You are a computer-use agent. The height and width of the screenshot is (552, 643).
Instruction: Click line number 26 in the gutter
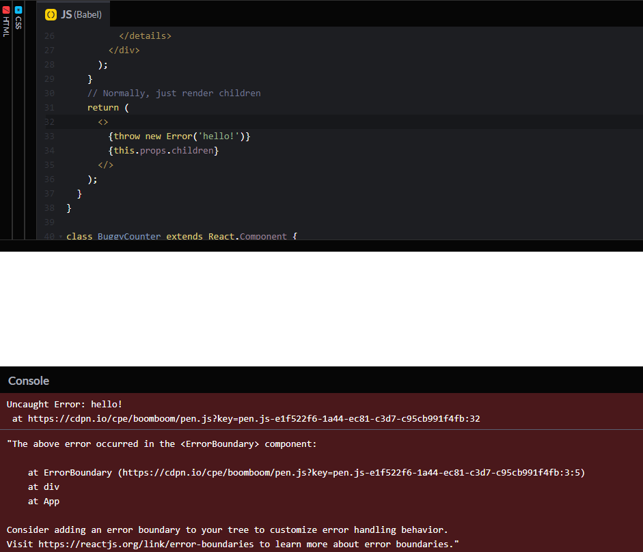point(49,36)
